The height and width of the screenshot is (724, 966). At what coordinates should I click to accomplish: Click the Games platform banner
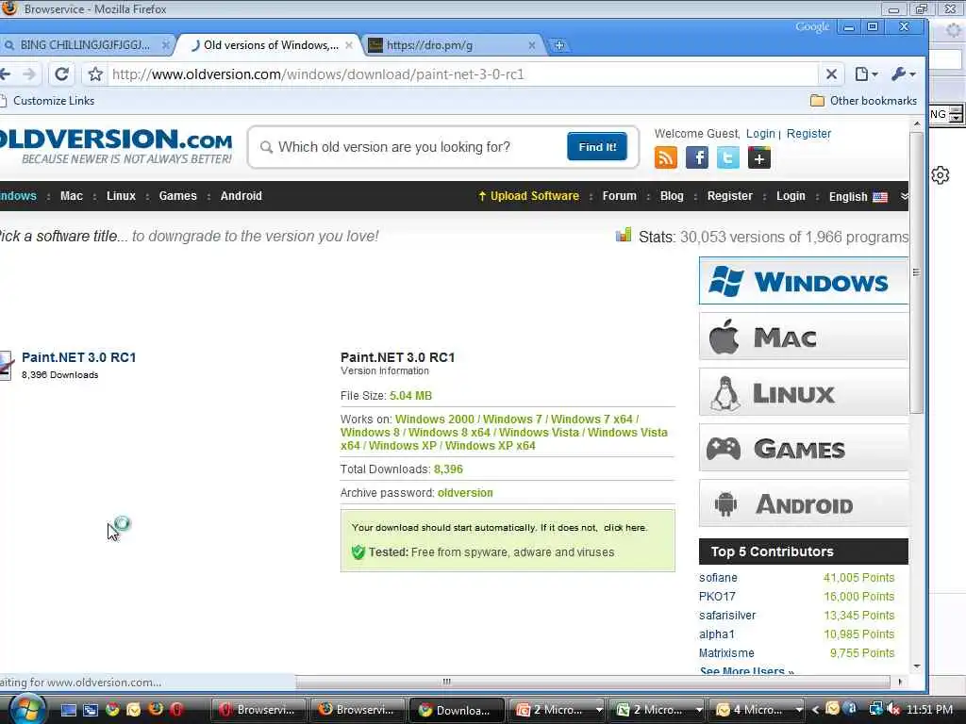point(804,448)
